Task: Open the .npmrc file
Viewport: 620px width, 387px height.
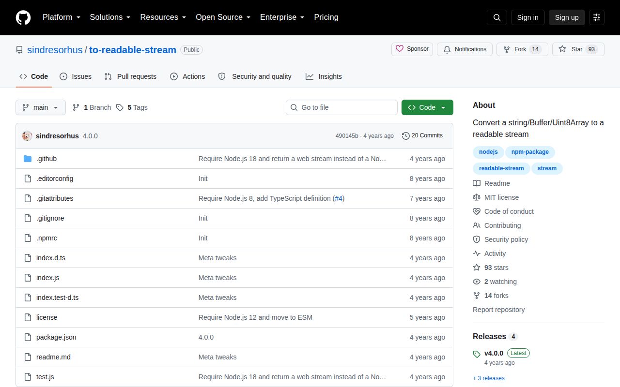Action: pyautogui.click(x=46, y=238)
